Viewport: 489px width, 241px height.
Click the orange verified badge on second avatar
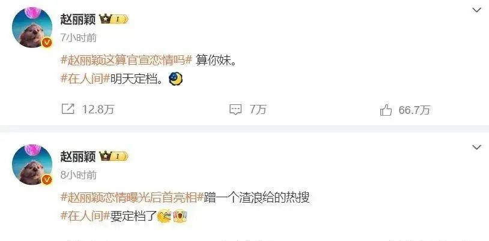pyautogui.click(x=47, y=180)
